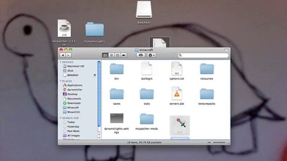287x161 pixels.
Task: Open Wizard101 folder in the sidebar
Action: point(72,112)
